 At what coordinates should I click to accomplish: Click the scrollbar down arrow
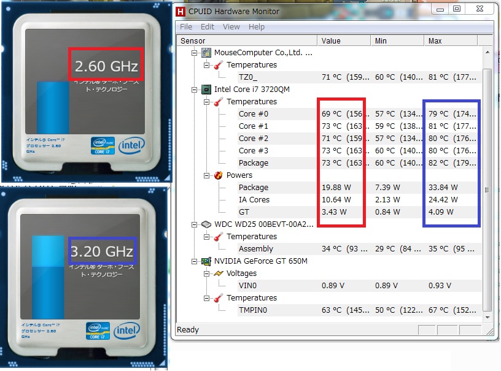coord(487,318)
